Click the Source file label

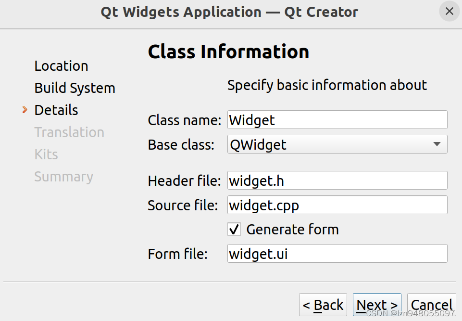click(183, 205)
